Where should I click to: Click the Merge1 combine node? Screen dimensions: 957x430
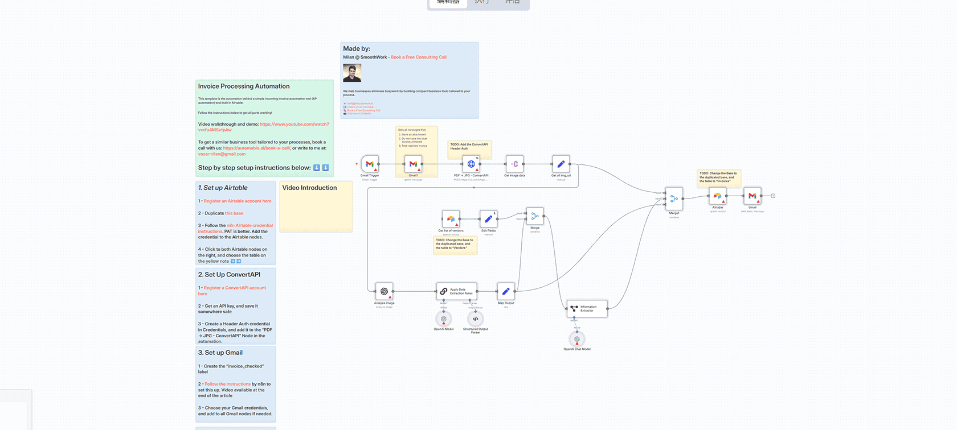tap(674, 199)
